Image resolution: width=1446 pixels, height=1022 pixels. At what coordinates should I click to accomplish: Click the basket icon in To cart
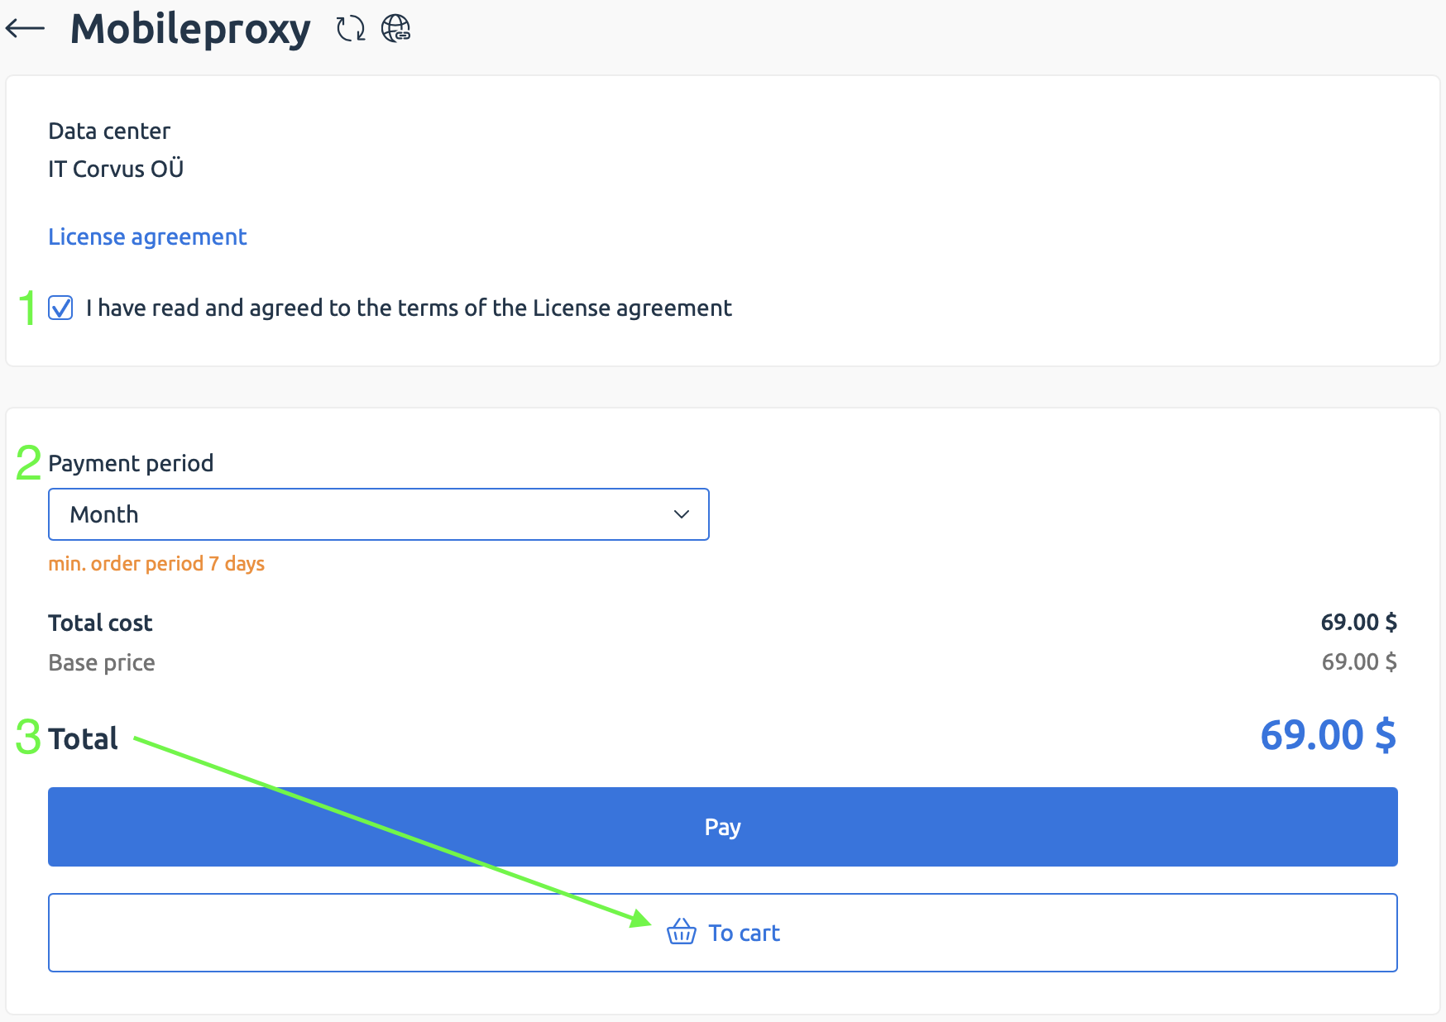pos(681,932)
